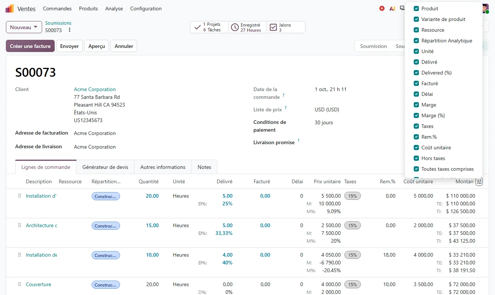Open the Enregistré 27 Heures stat button
Screen dimensions: 495x295
248,27
